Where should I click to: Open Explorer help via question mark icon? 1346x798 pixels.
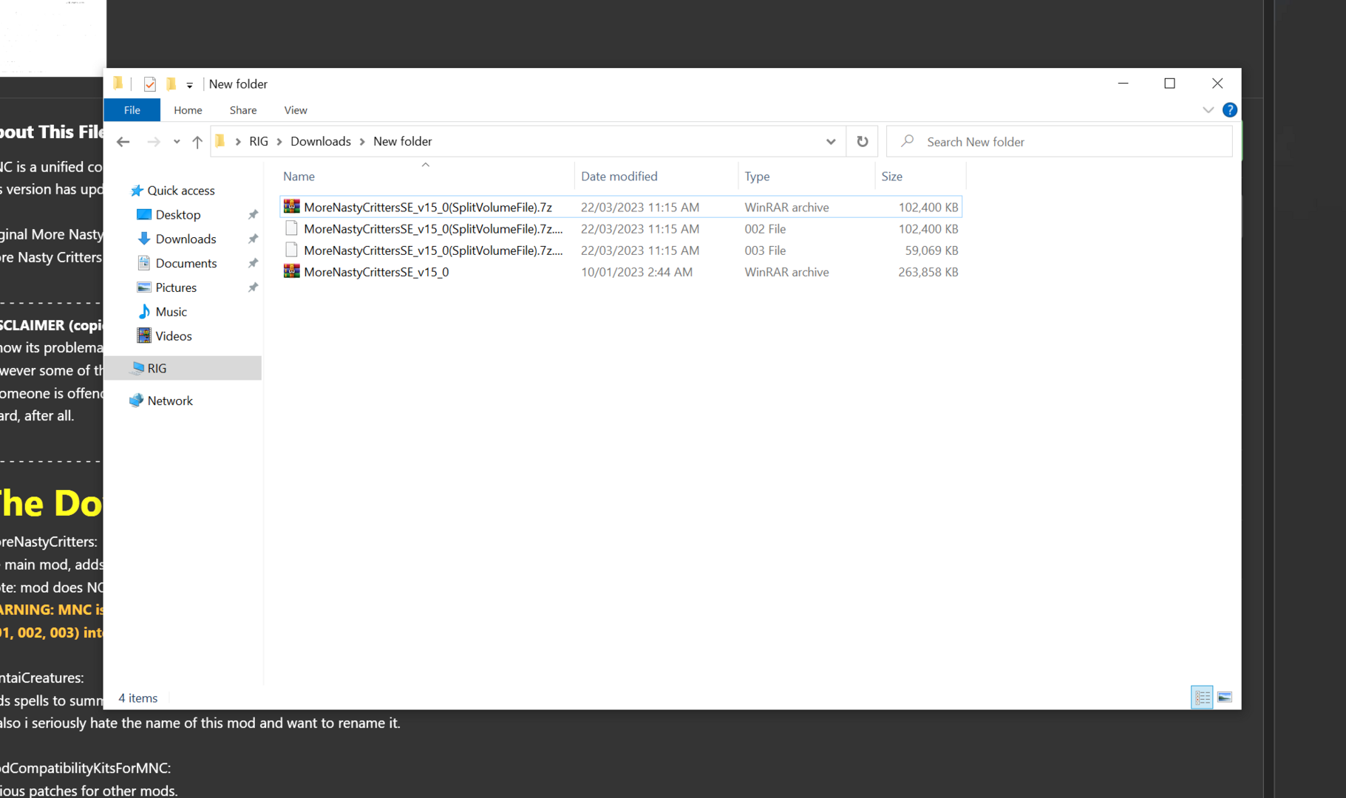pyautogui.click(x=1230, y=110)
